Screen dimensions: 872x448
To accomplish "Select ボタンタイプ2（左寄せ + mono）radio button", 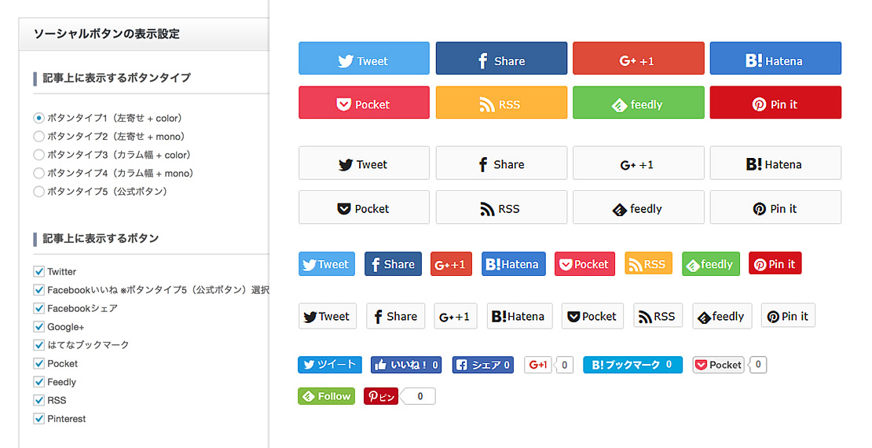I will pos(38,136).
